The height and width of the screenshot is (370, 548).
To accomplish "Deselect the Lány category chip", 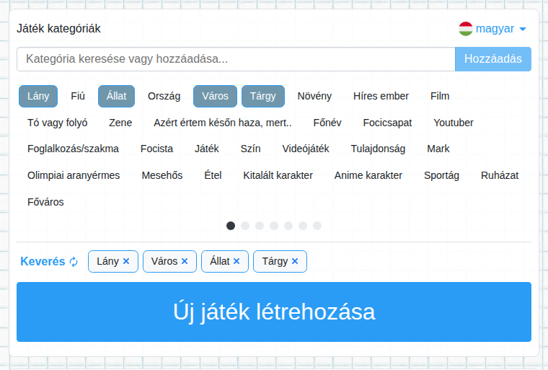I will [38, 96].
